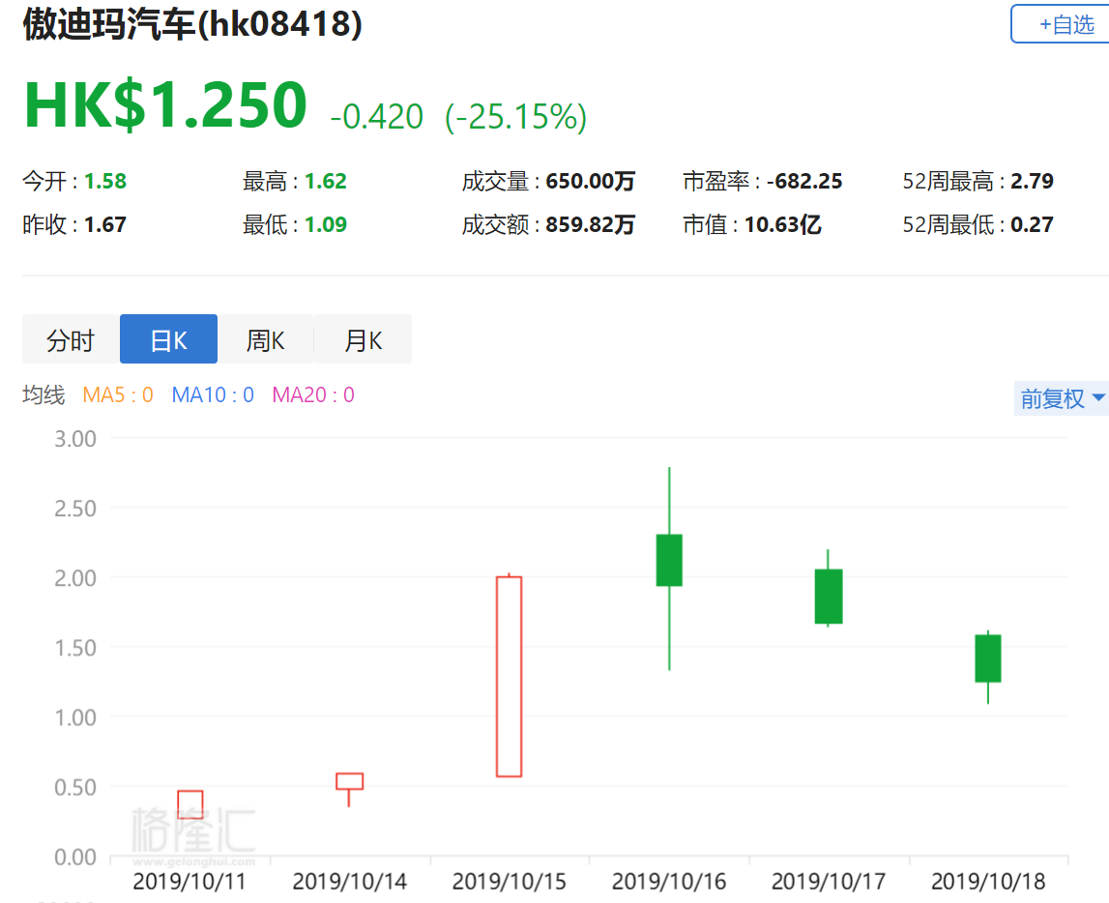Image resolution: width=1109 pixels, height=903 pixels.
Task: Click the 昨收 previous close 1.67
Action: (105, 225)
